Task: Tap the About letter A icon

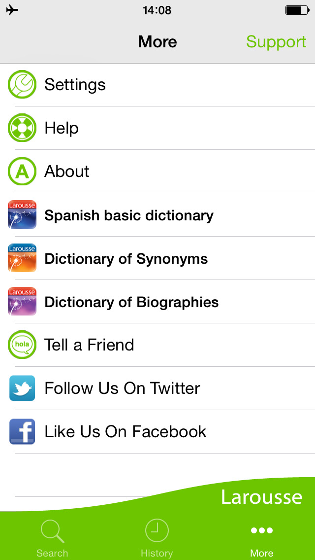Action: (22, 172)
